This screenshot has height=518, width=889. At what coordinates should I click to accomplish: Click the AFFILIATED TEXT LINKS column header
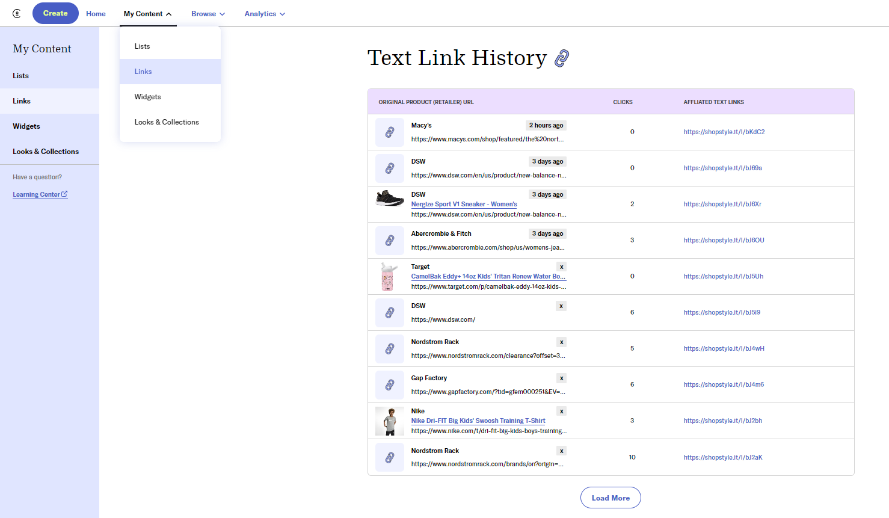click(x=714, y=102)
